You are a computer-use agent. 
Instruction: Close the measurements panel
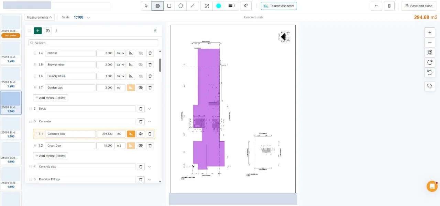155,31
